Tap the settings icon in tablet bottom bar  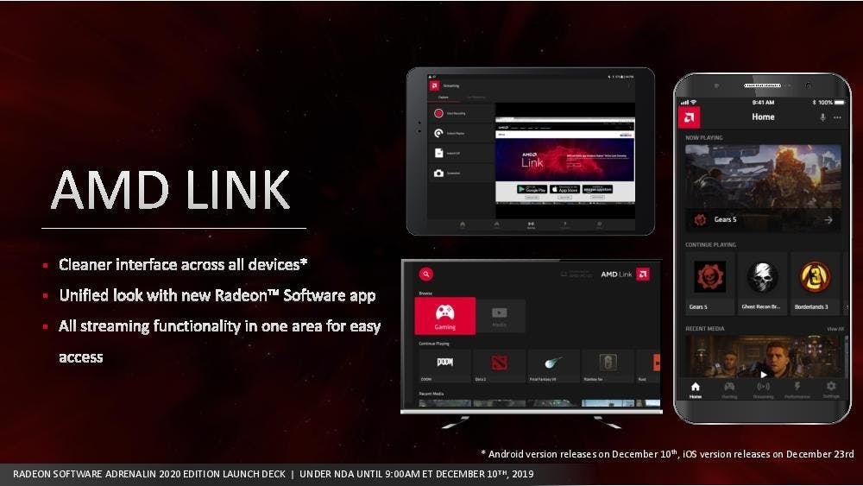[x=599, y=224]
